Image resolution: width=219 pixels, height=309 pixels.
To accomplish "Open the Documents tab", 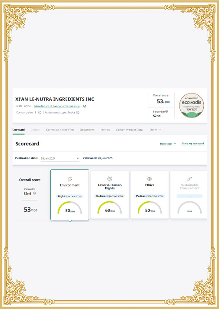I will [x=87, y=130].
